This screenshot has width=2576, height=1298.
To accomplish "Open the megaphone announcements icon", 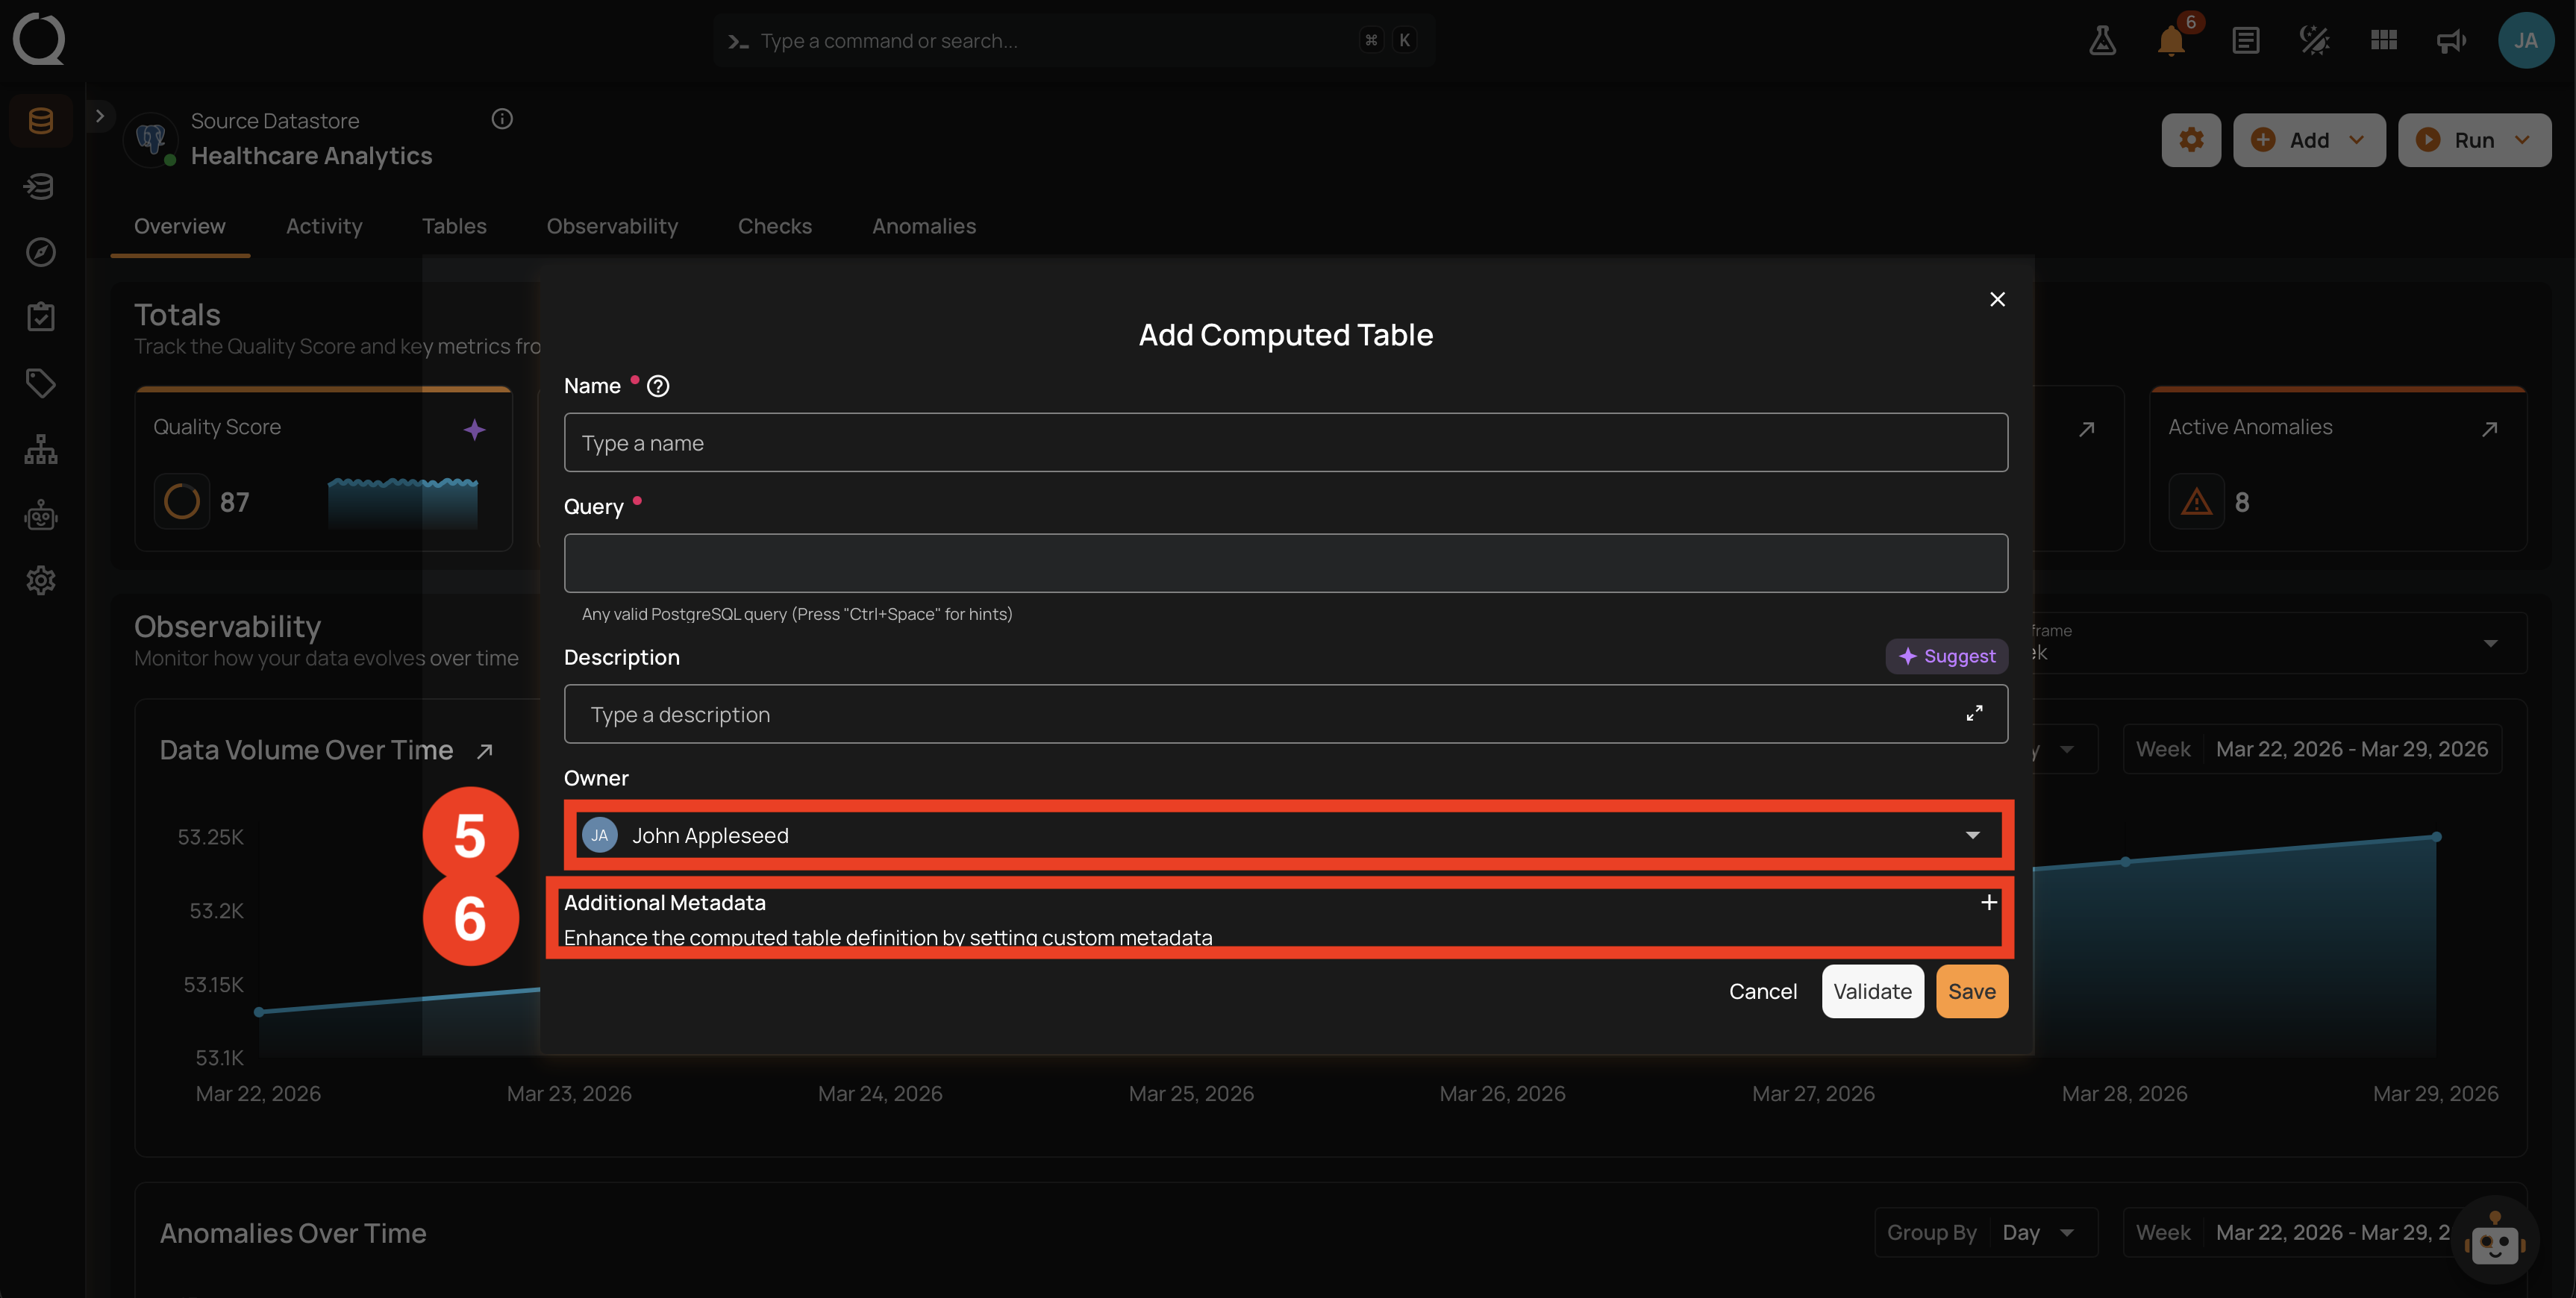I will [2451, 40].
